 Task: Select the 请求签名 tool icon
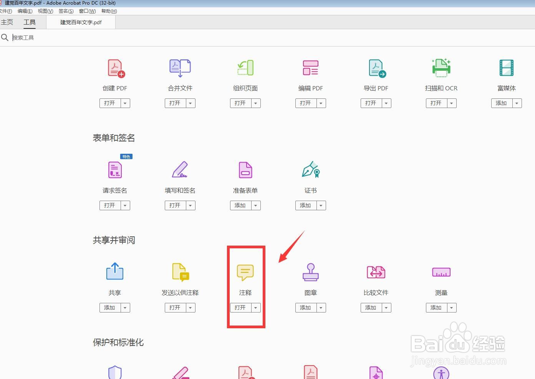click(x=115, y=170)
